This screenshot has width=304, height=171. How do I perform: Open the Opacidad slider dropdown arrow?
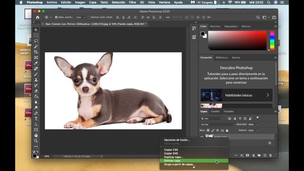click(x=257, y=124)
